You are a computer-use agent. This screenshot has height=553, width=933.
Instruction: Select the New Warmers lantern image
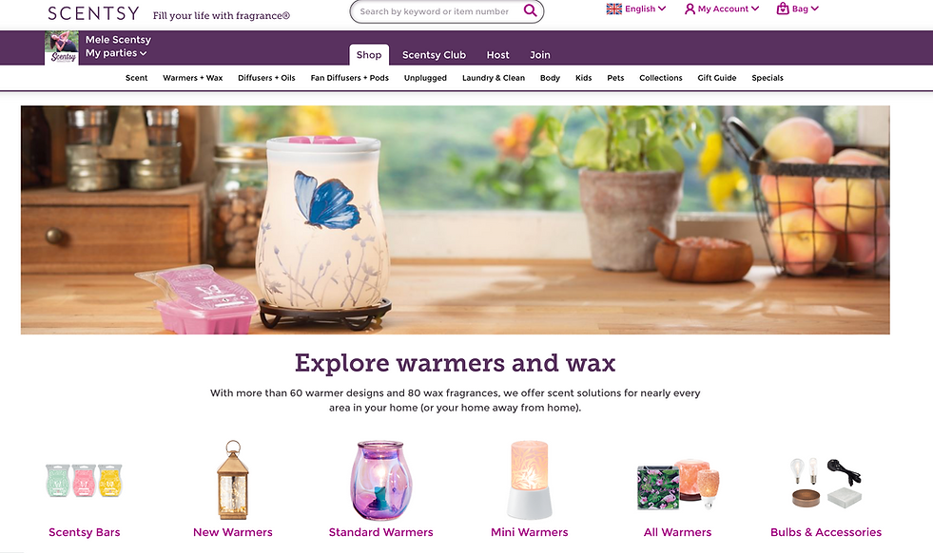[x=233, y=480]
